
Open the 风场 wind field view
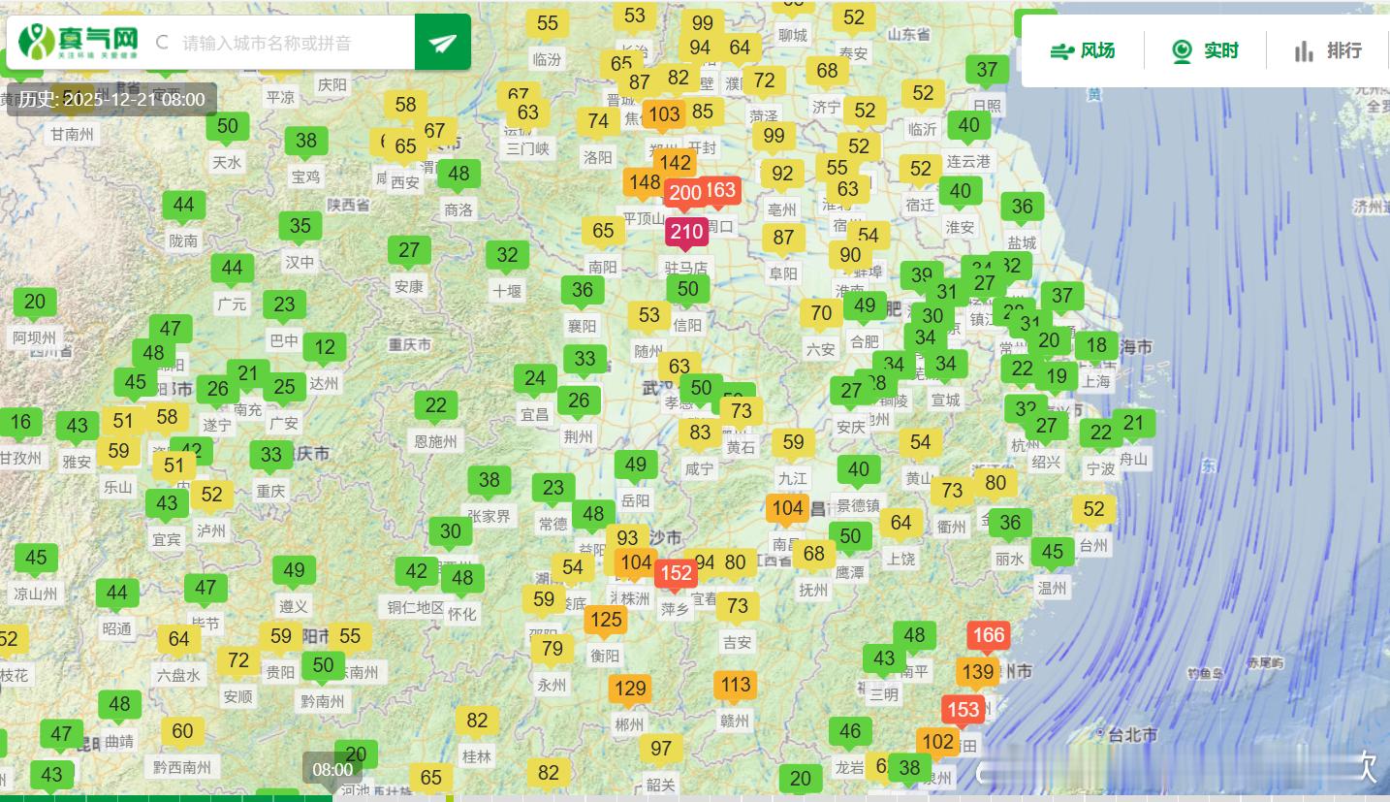tap(1083, 50)
